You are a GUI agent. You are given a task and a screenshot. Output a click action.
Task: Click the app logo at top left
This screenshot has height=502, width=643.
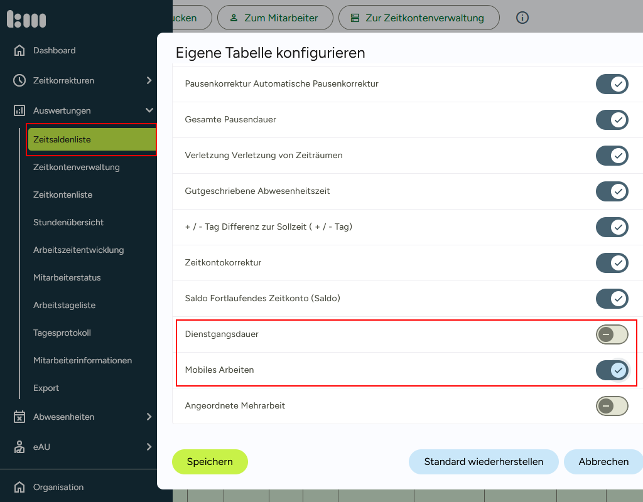pyautogui.click(x=26, y=19)
